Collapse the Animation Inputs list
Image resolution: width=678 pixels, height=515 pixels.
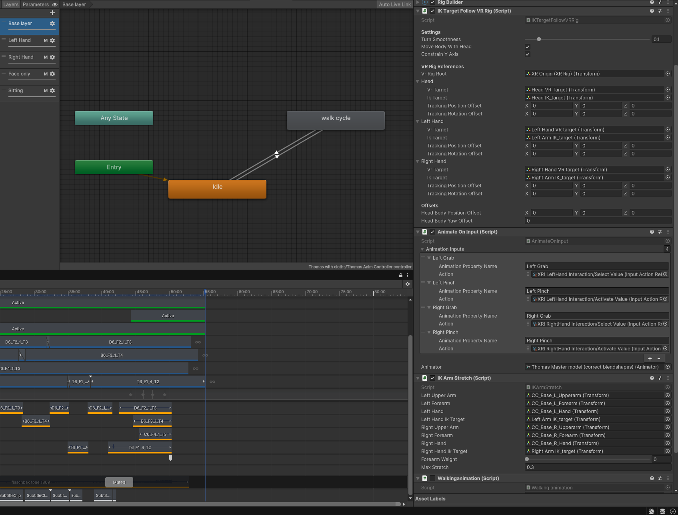coord(422,249)
